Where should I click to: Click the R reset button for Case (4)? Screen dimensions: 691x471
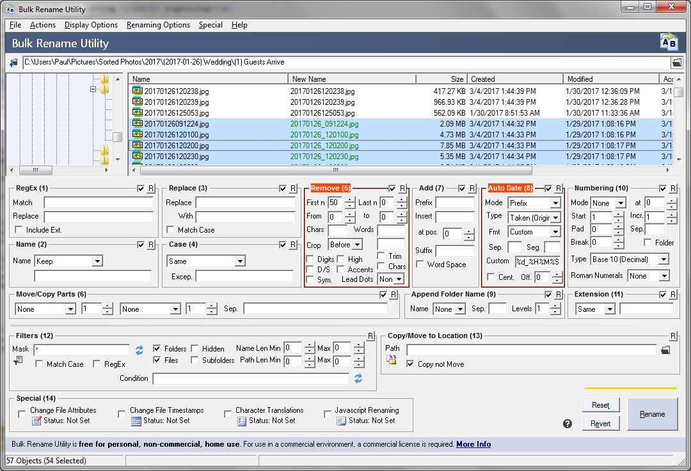pyautogui.click(x=293, y=245)
